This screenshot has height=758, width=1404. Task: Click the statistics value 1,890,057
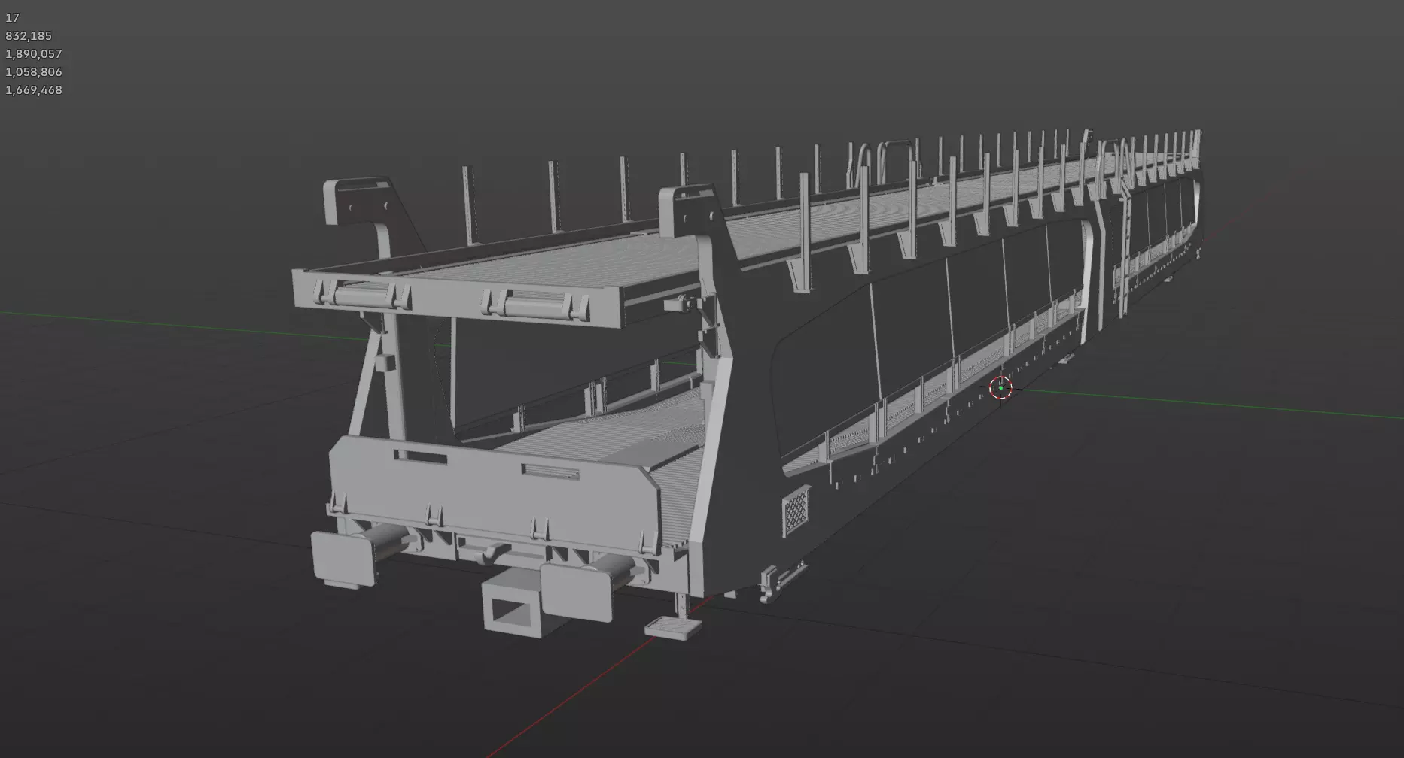pos(34,53)
